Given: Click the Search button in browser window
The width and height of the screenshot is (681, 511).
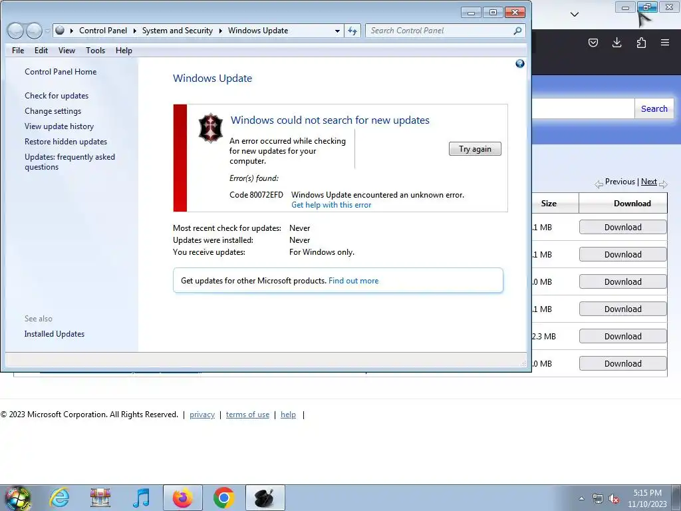Looking at the screenshot, I should 654,108.
